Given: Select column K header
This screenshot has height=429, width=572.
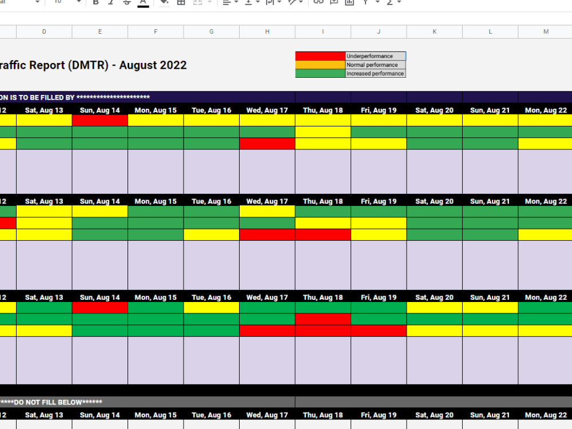Looking at the screenshot, I should pyautogui.click(x=435, y=31).
